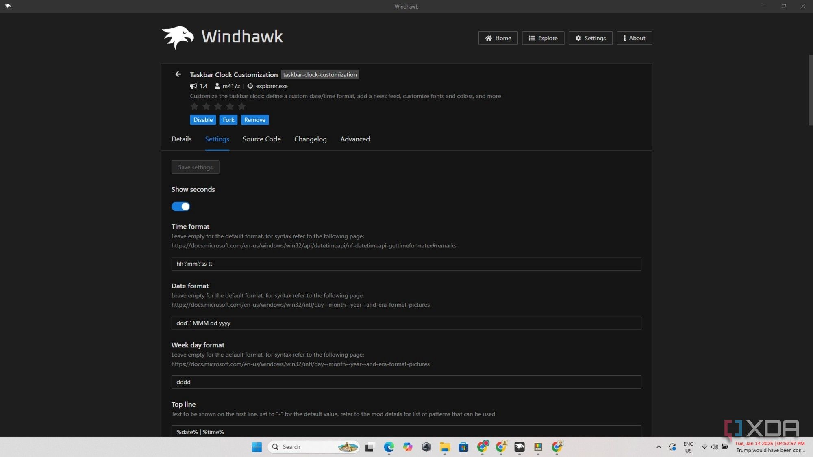Rate the mod one star
This screenshot has height=457, width=813.
pyautogui.click(x=194, y=106)
